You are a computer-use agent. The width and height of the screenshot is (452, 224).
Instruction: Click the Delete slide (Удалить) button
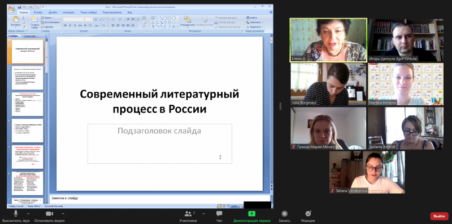47,26
